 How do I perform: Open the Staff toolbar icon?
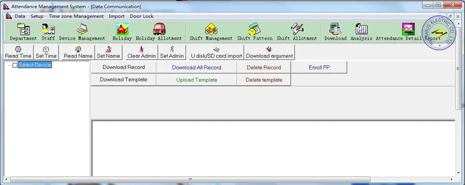pos(48,32)
